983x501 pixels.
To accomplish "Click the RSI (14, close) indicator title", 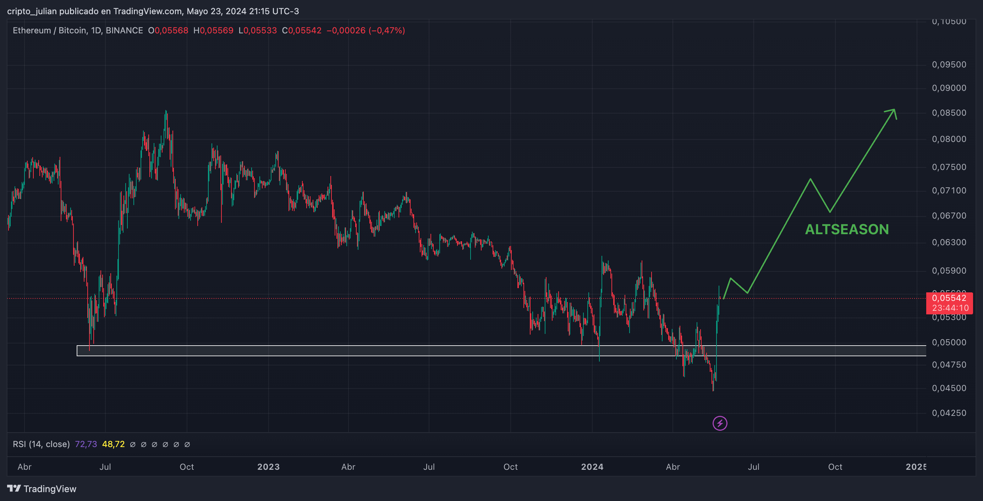I will [x=41, y=444].
